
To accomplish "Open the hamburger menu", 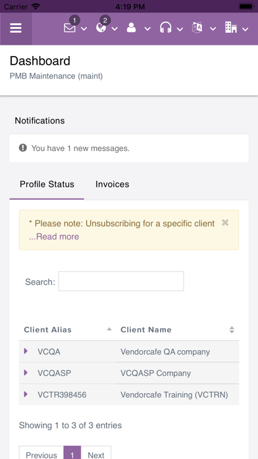I will coord(16,28).
